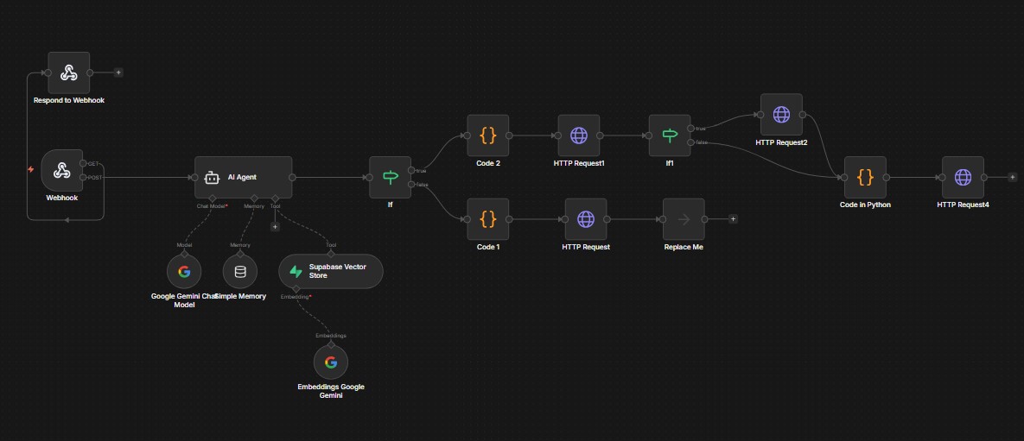
Task: Open the Code 2 node
Action: point(488,135)
